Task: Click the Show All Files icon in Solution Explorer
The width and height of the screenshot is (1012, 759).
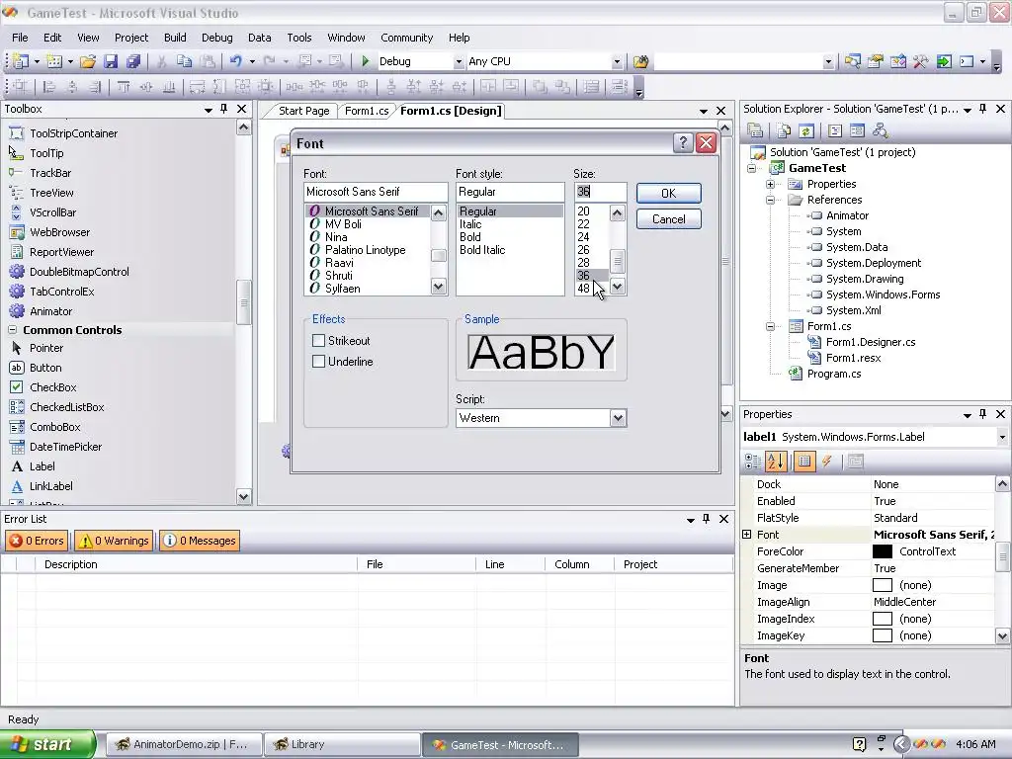Action: (784, 131)
